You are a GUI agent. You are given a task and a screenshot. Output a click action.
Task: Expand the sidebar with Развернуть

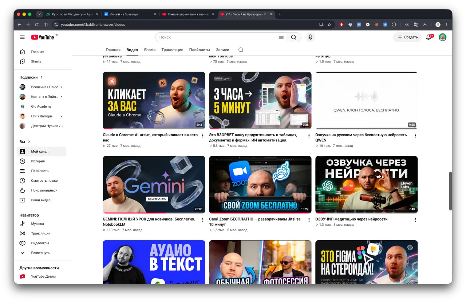tap(42, 253)
